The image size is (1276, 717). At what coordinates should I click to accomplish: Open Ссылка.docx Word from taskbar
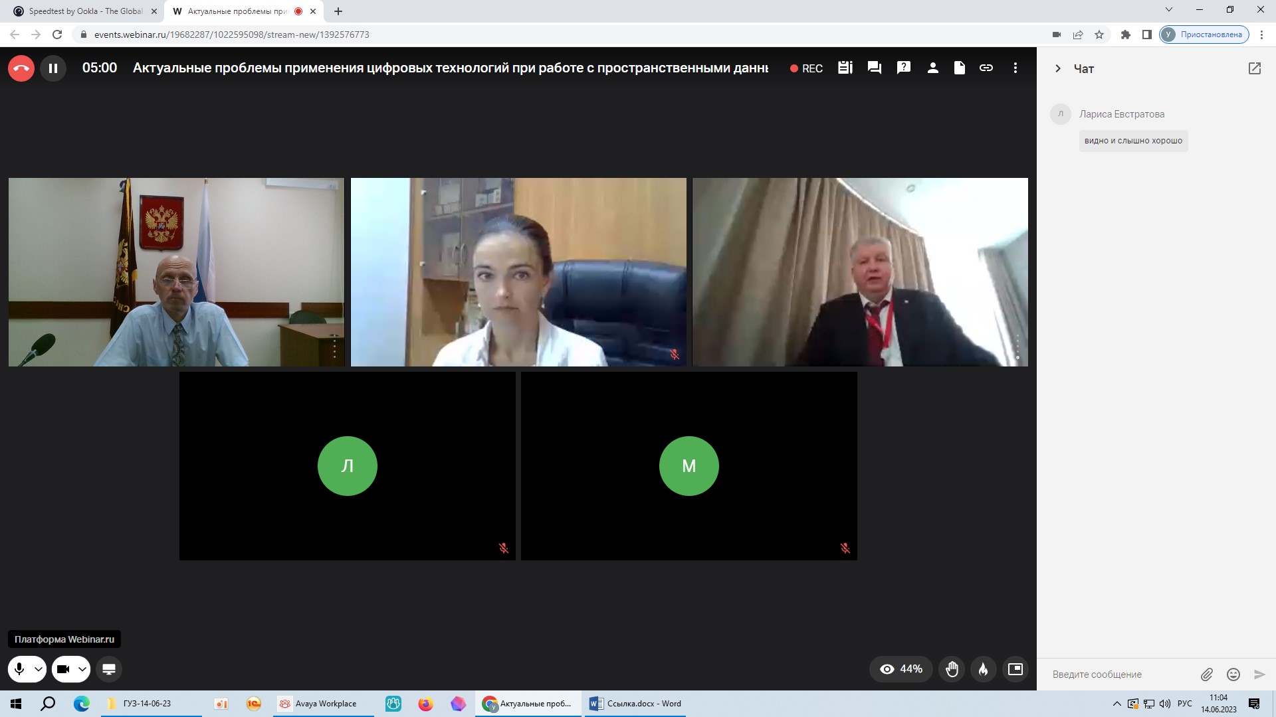click(635, 704)
